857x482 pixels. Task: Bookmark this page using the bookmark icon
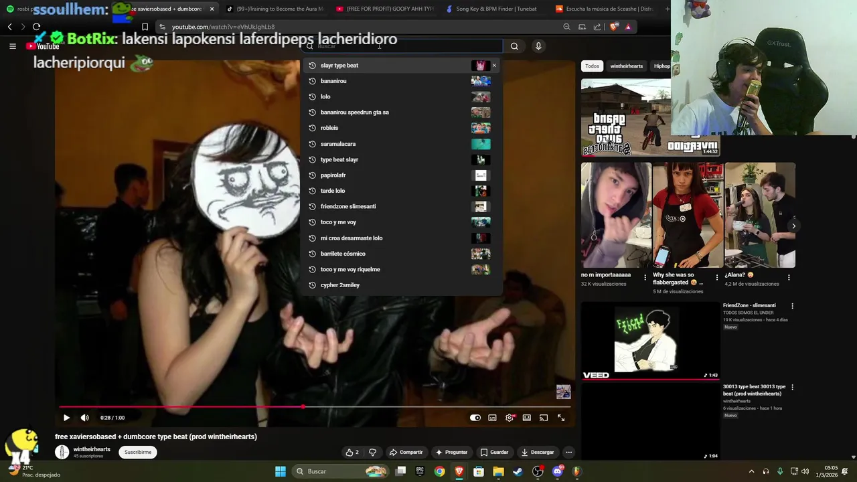pos(145,27)
